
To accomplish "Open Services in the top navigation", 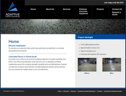I will [x=67, y=9].
